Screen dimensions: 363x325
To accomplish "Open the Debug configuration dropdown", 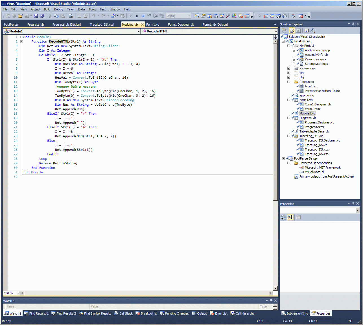I will [178, 16].
